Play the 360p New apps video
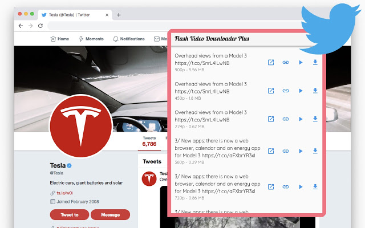 (301, 151)
